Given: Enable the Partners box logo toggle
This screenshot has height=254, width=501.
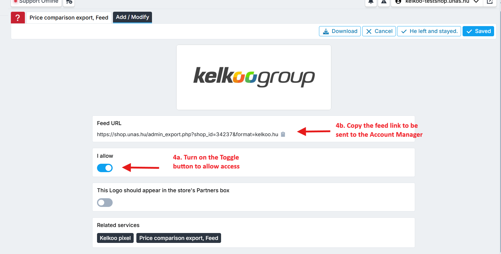Looking at the screenshot, I should (x=105, y=203).
